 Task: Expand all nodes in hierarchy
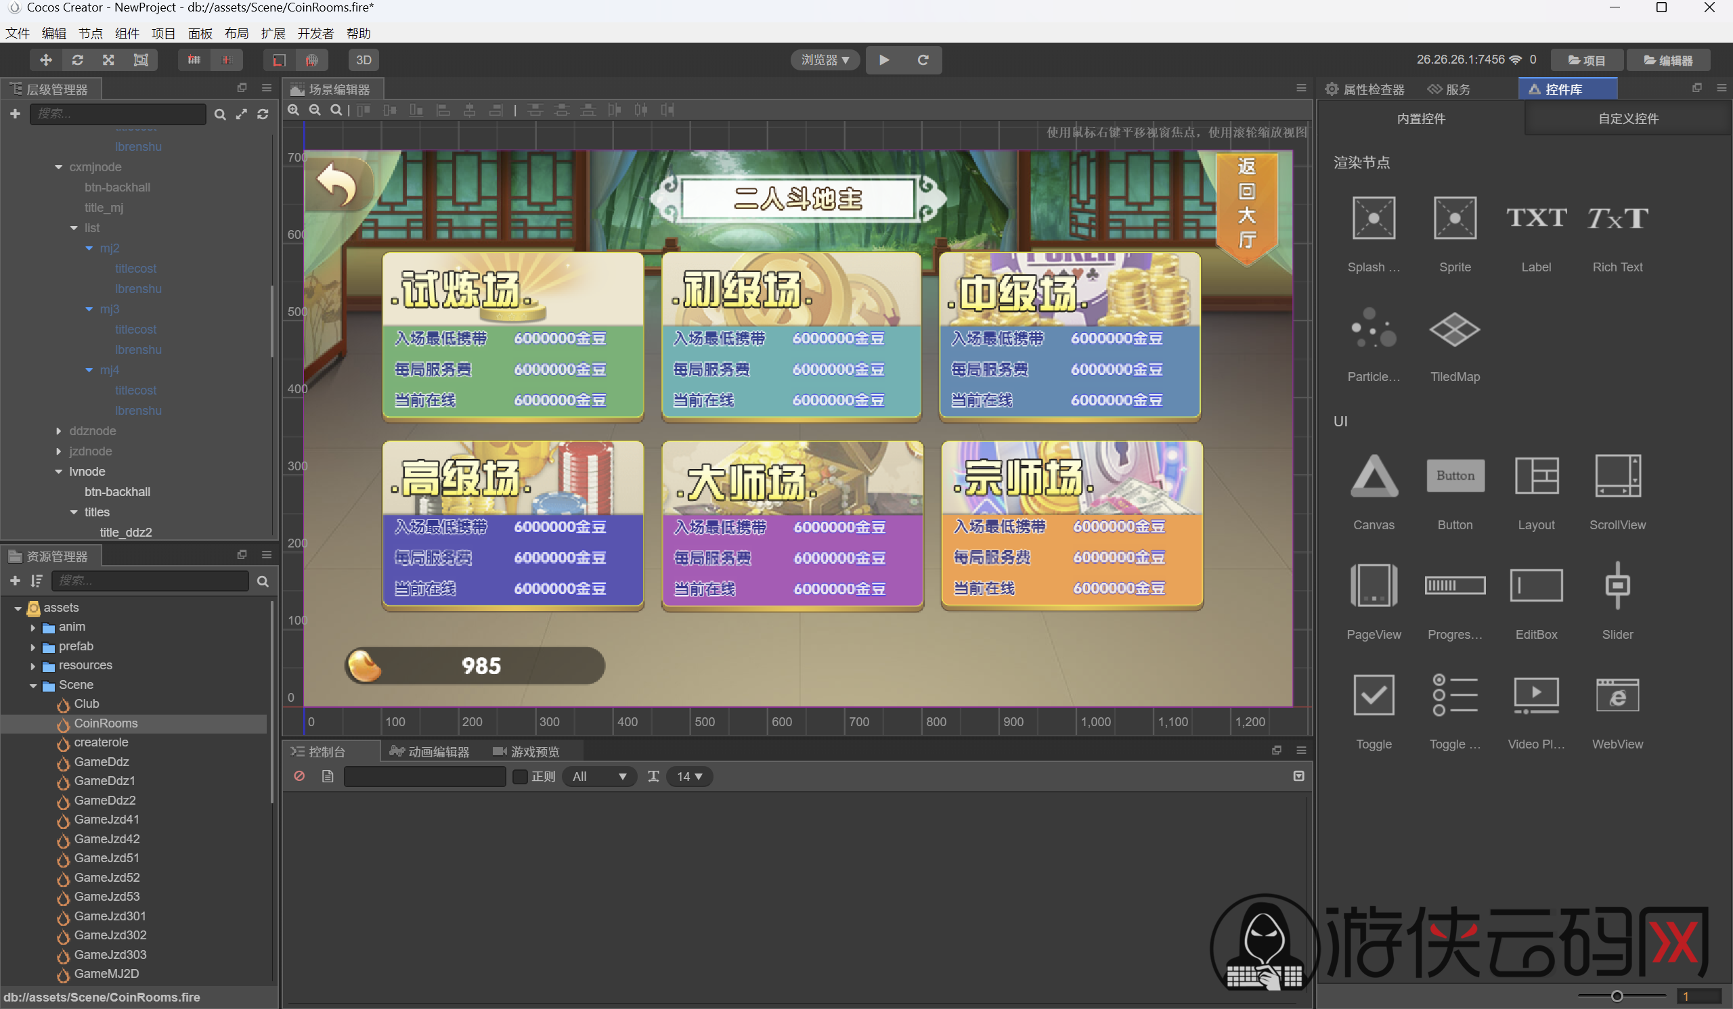(242, 114)
